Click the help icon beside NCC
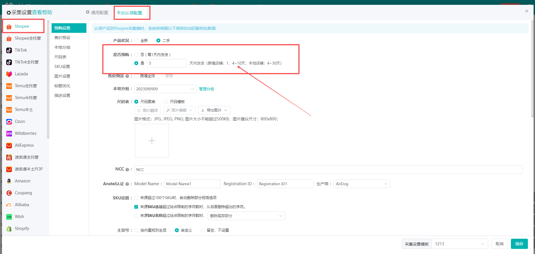Viewport: 535px width, 254px height. pos(127,170)
